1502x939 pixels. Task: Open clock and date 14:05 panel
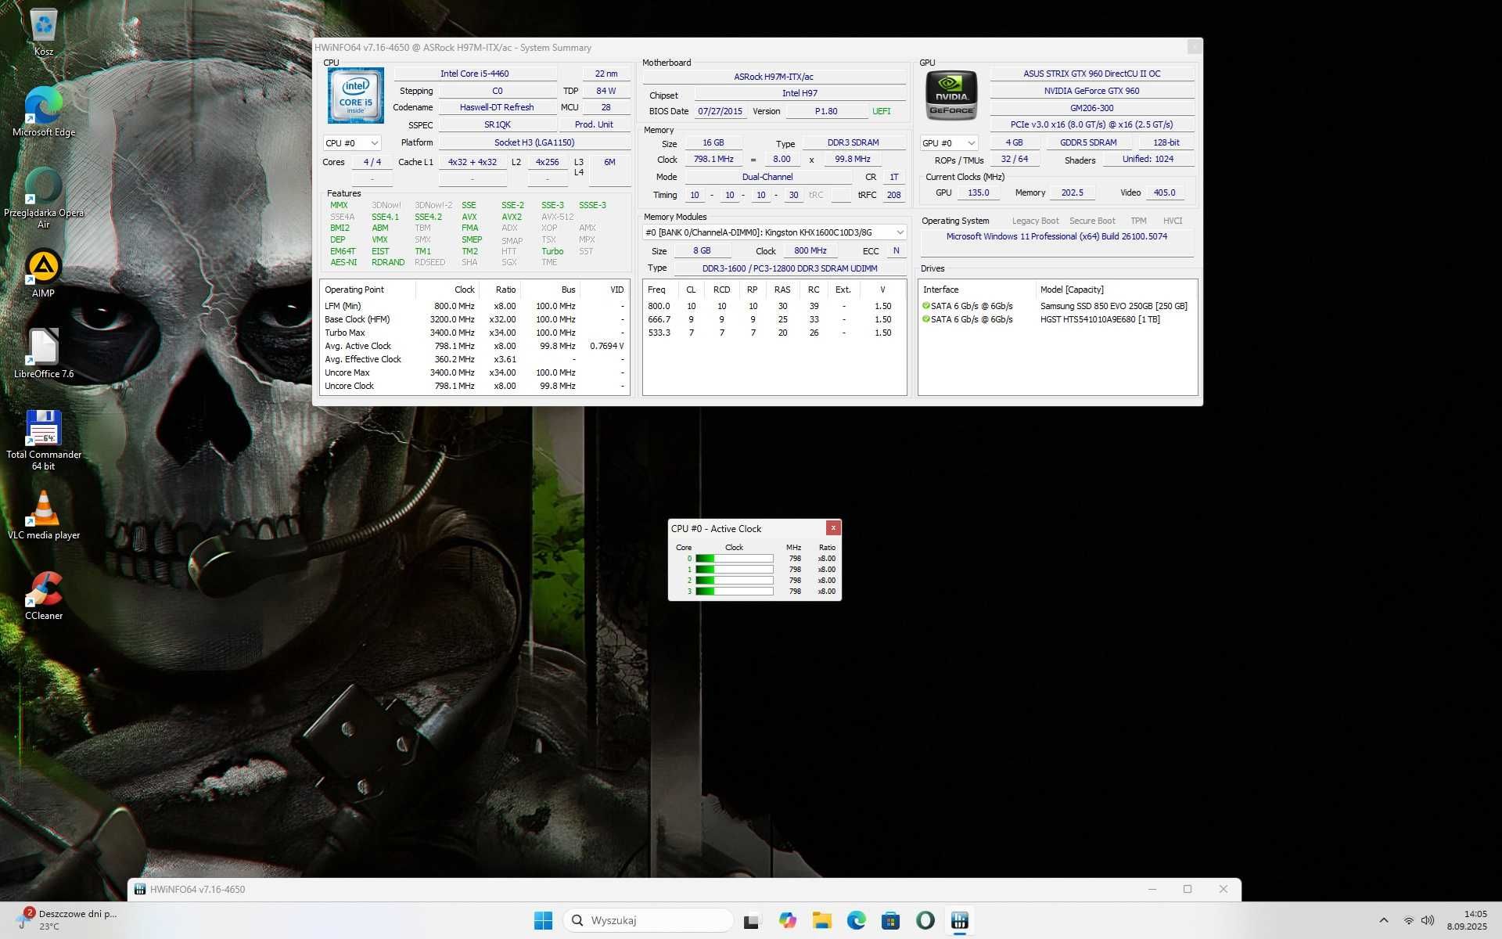[x=1467, y=920]
